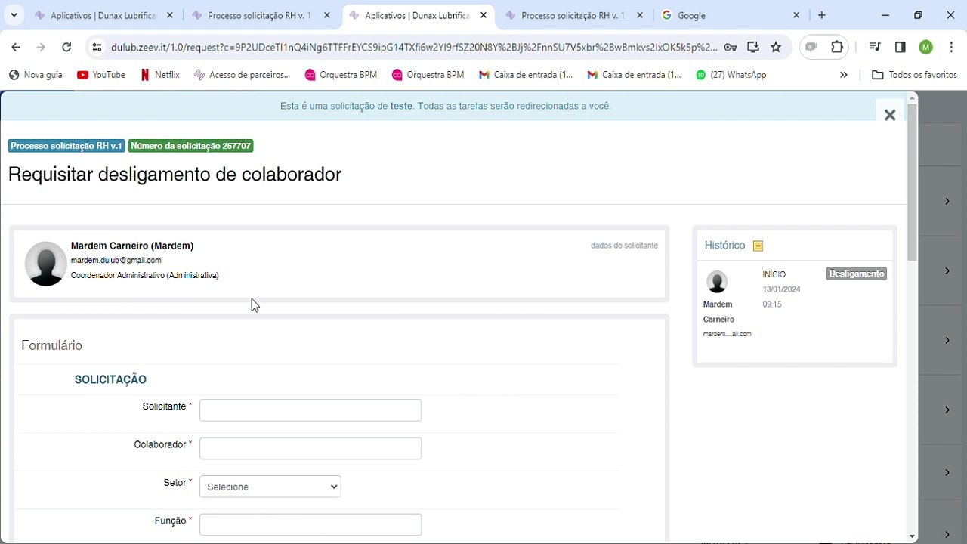
Task: Close the last Processo solicitação RH tab
Action: pos(640,15)
